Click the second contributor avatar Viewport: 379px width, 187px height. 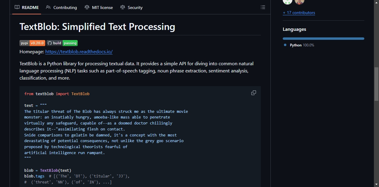[300, 1]
